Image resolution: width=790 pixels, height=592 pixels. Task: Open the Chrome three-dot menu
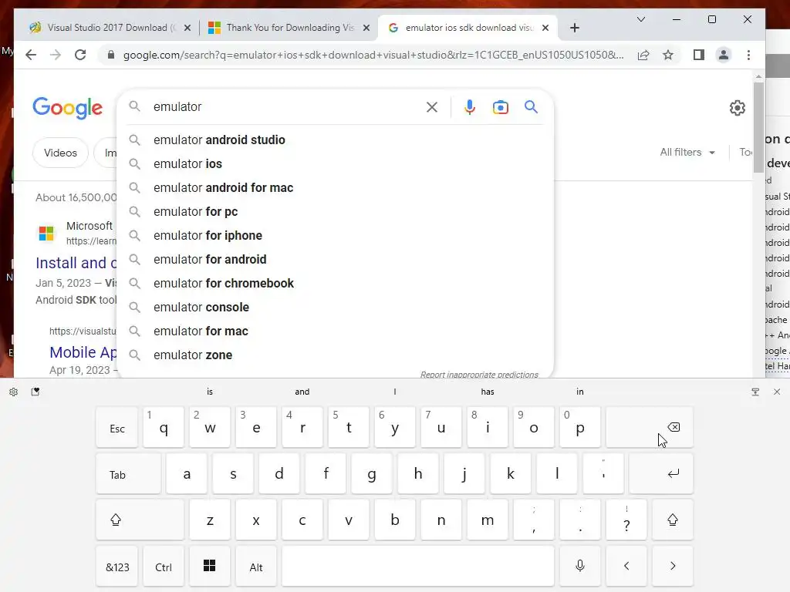click(748, 55)
